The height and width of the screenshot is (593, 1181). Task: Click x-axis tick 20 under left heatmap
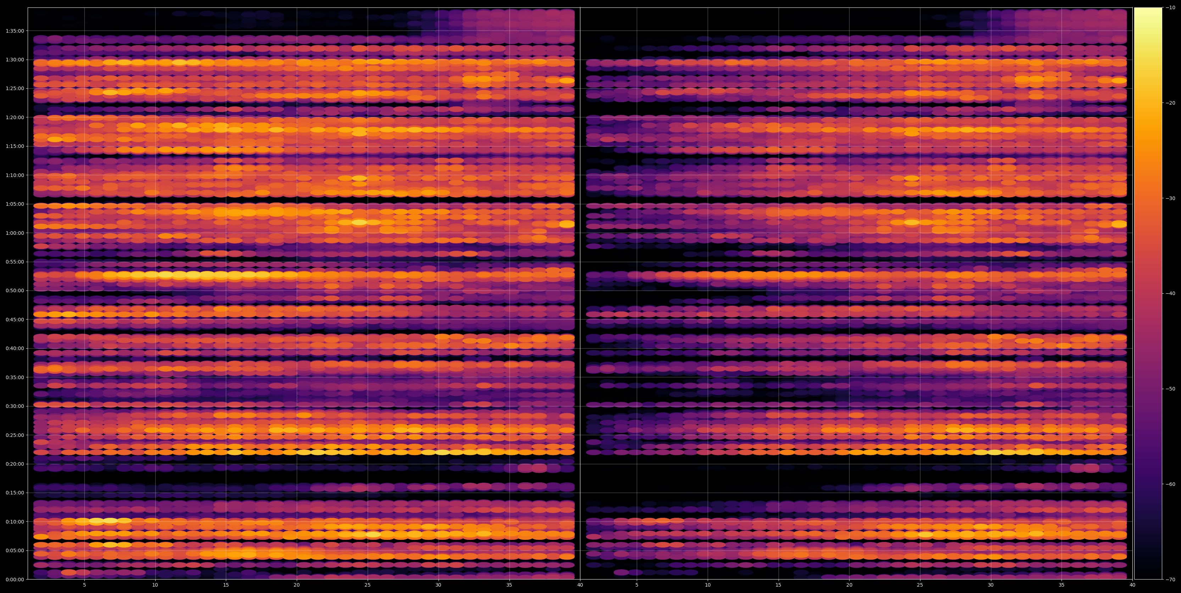[297, 585]
